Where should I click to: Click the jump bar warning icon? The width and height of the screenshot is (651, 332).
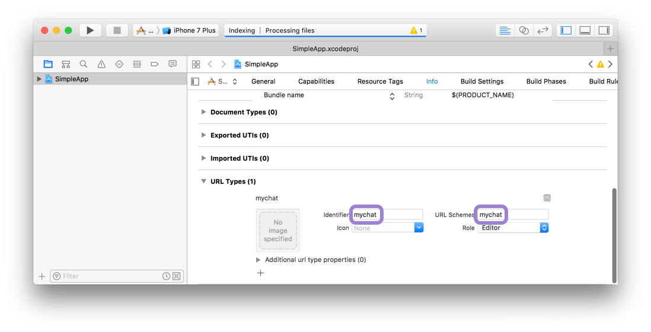click(x=601, y=64)
